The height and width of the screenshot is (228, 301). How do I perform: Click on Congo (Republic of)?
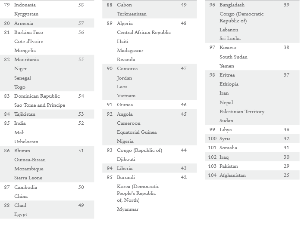pyautogui.click(x=139, y=150)
